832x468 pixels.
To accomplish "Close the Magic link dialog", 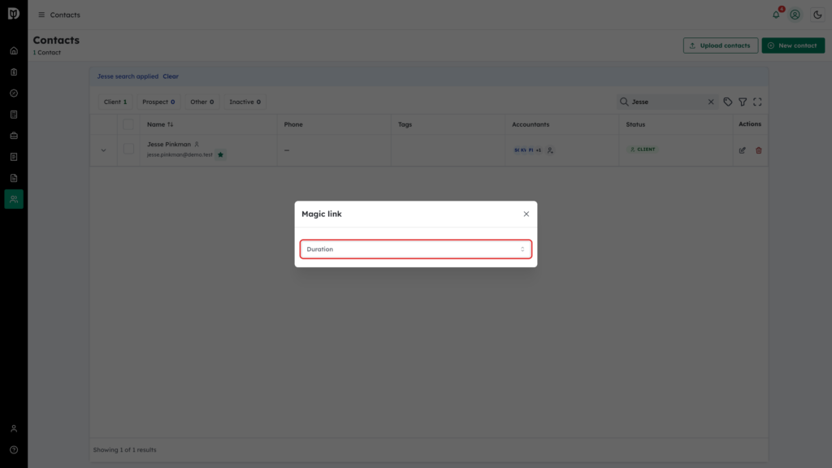I will [x=526, y=214].
